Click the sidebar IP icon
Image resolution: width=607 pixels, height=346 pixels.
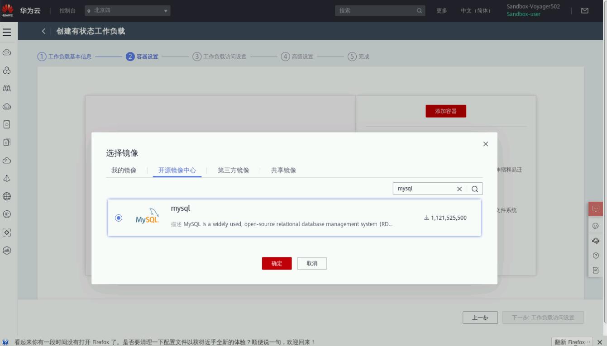(x=7, y=214)
